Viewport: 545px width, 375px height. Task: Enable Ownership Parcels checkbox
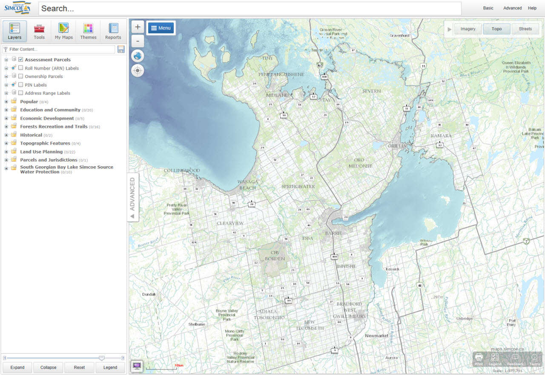tap(20, 76)
